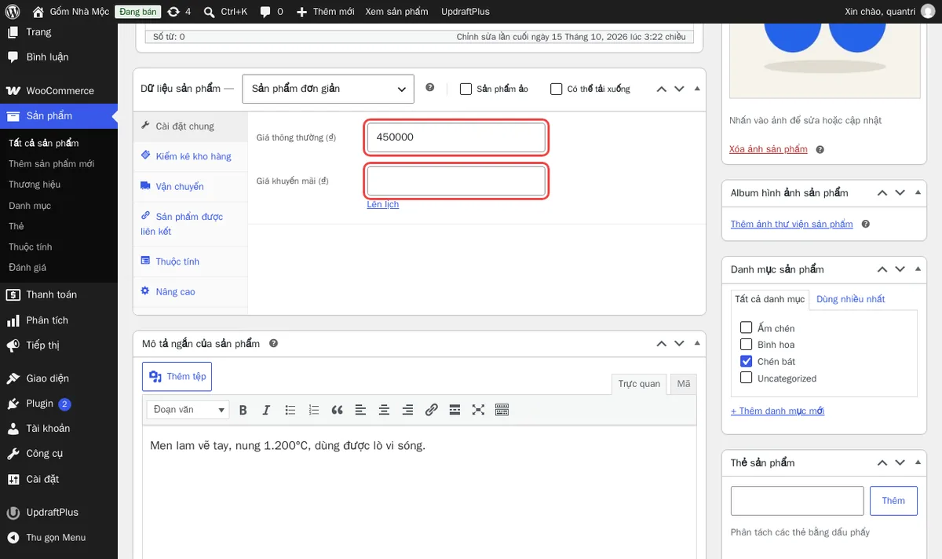Open UpdraftPlus in admin bar
The width and height of the screenshot is (942, 559).
click(x=466, y=12)
